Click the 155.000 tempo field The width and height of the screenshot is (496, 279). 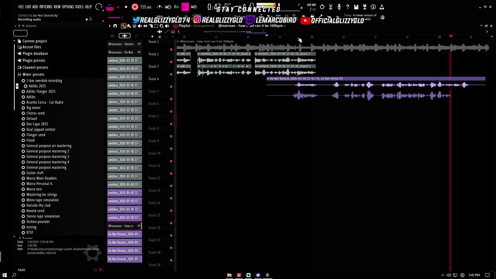[146, 7]
